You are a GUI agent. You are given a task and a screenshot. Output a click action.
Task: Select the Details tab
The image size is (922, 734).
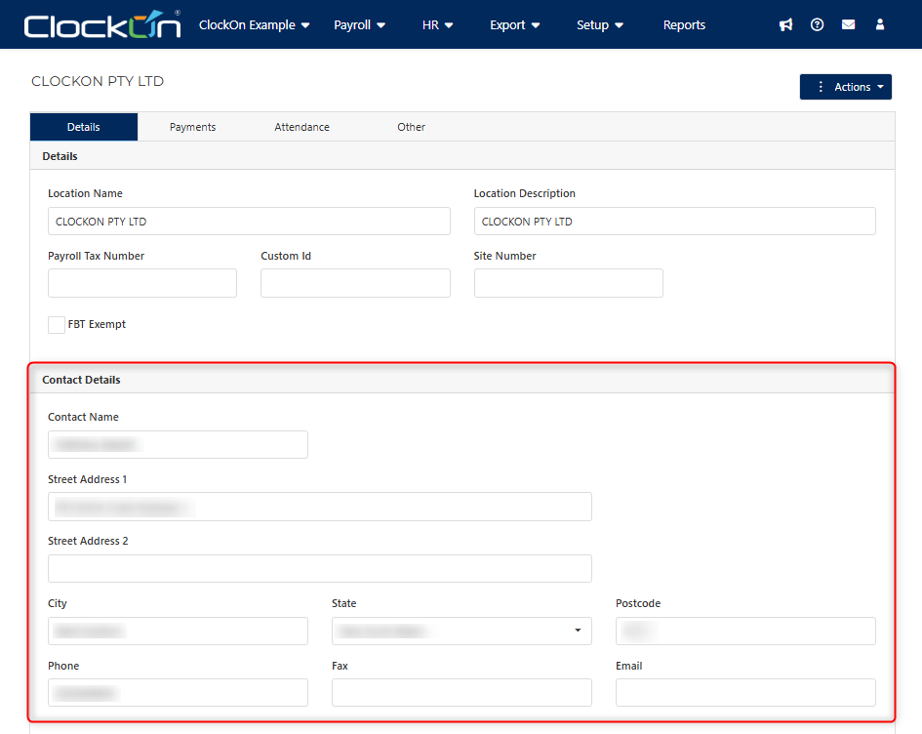(x=84, y=127)
